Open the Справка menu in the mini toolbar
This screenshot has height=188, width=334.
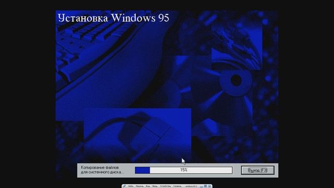(x=177, y=186)
